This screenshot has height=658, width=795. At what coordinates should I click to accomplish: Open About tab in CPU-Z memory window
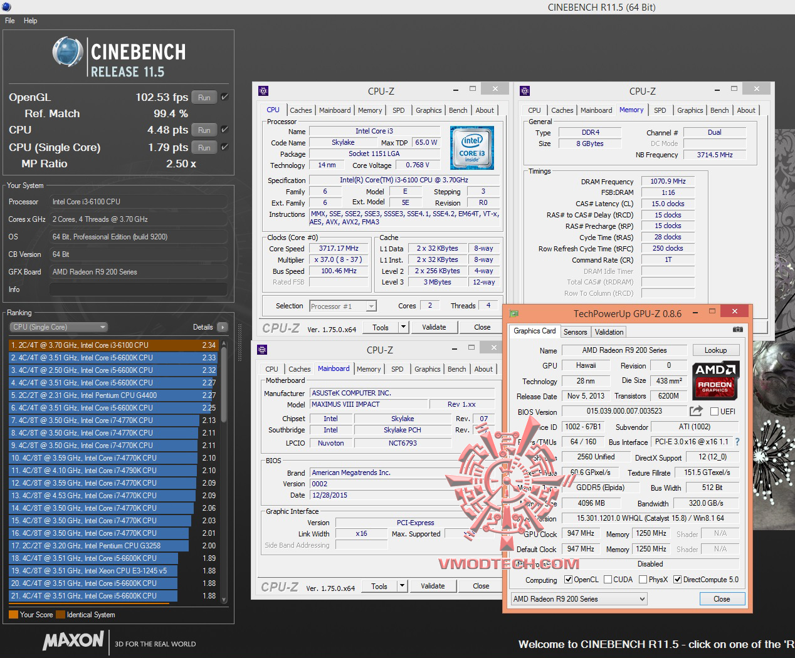coord(746,110)
